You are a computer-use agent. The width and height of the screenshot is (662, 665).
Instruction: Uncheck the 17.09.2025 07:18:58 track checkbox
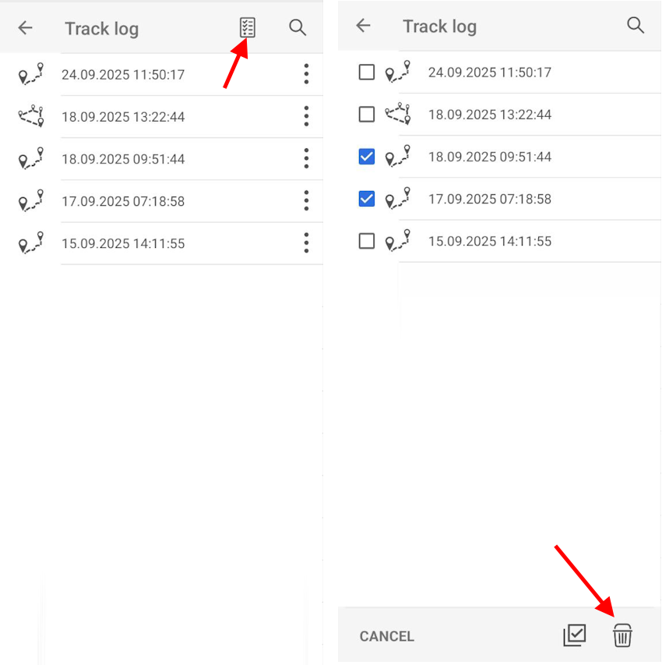coord(367,199)
